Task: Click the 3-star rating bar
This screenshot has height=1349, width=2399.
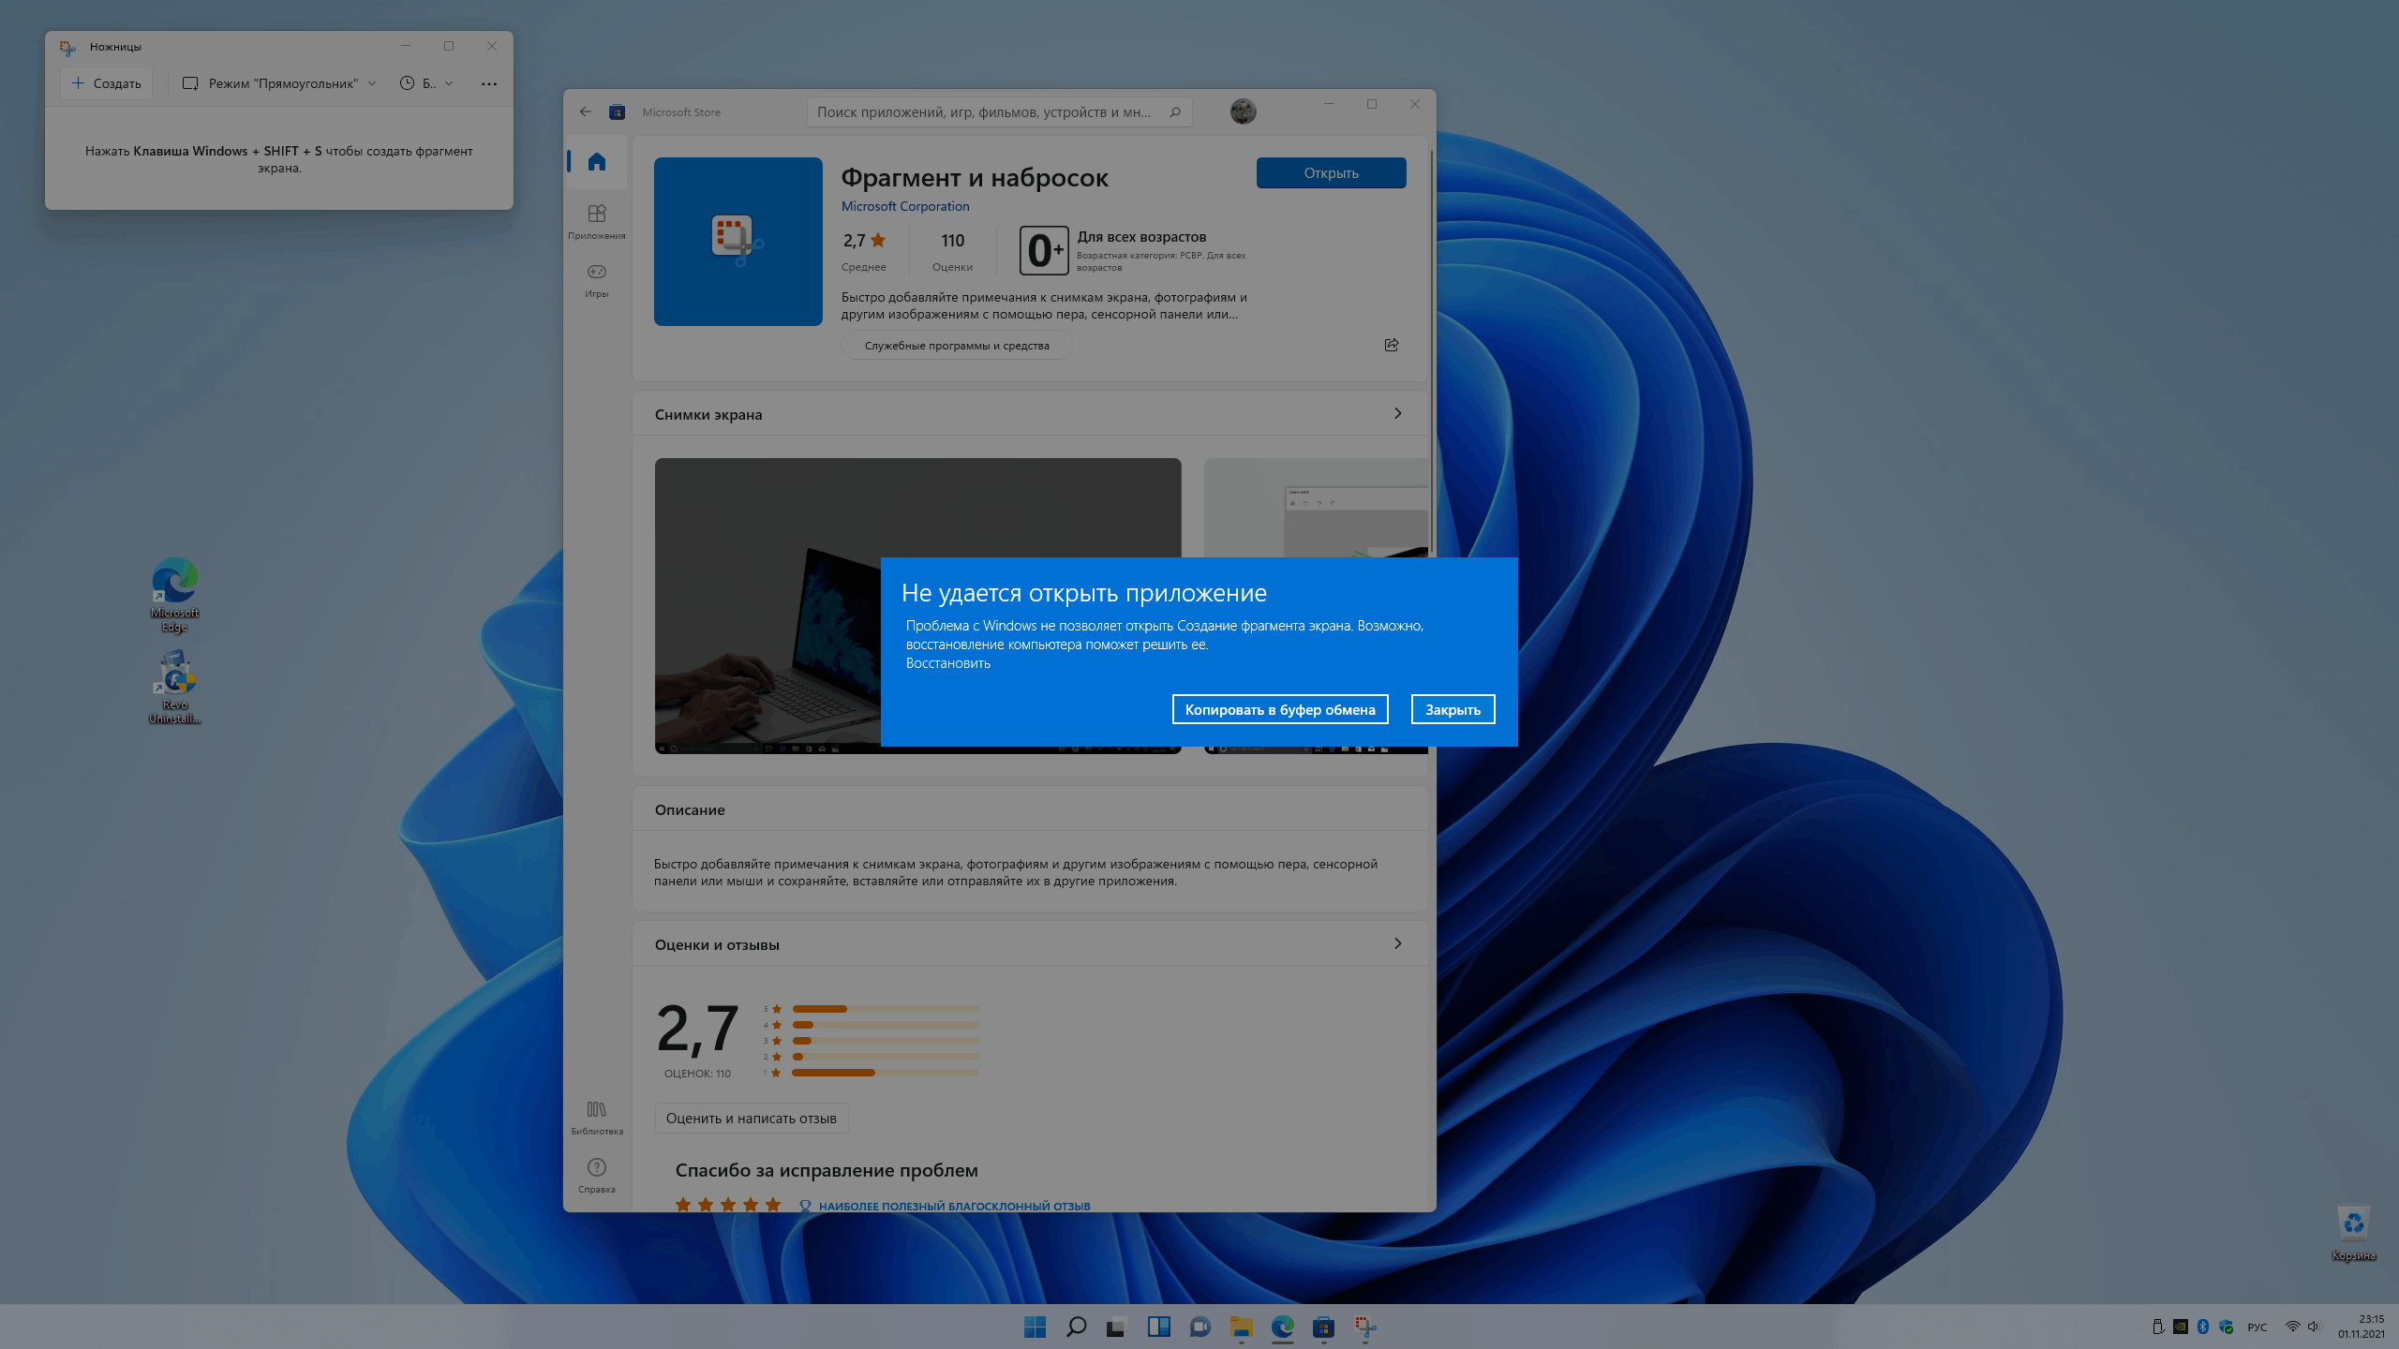Action: tap(886, 1041)
